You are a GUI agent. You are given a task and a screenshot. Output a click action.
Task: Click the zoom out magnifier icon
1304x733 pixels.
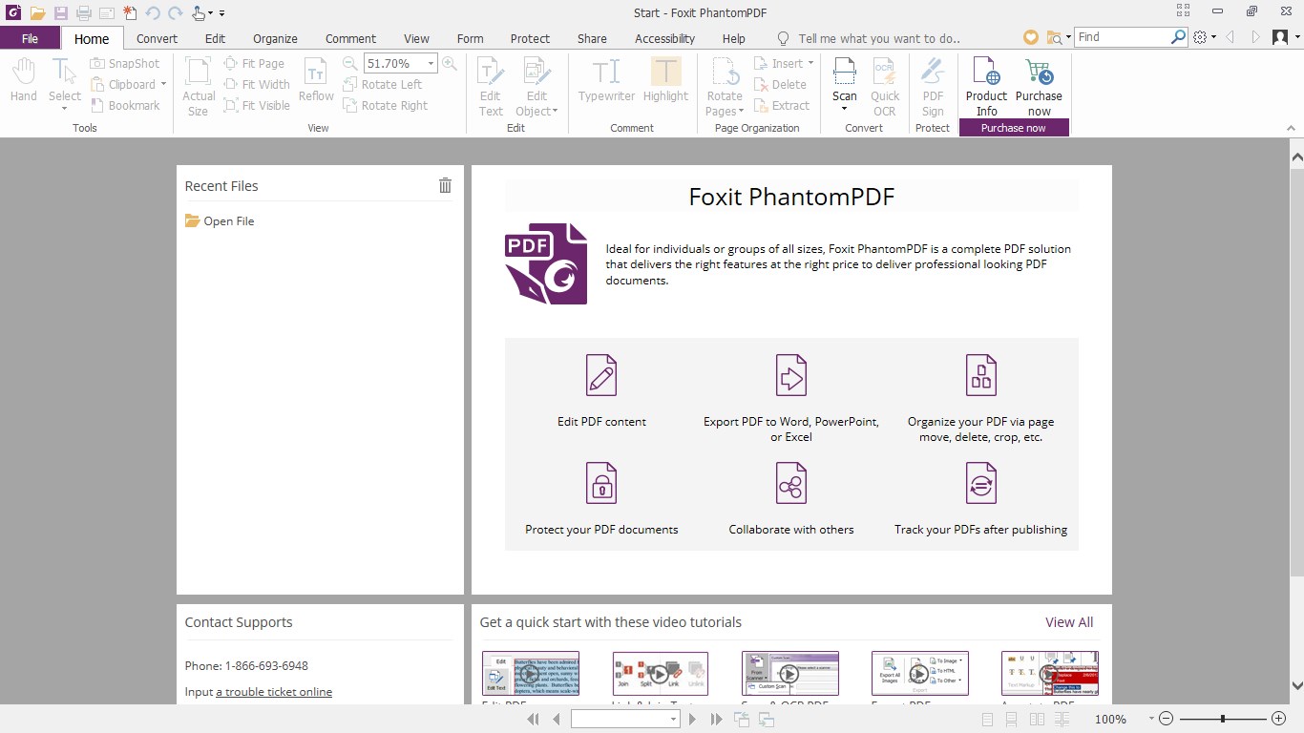(x=349, y=63)
